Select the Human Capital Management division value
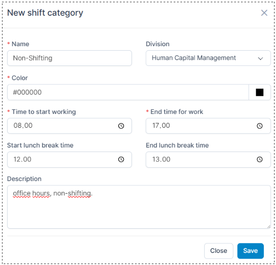 194,58
